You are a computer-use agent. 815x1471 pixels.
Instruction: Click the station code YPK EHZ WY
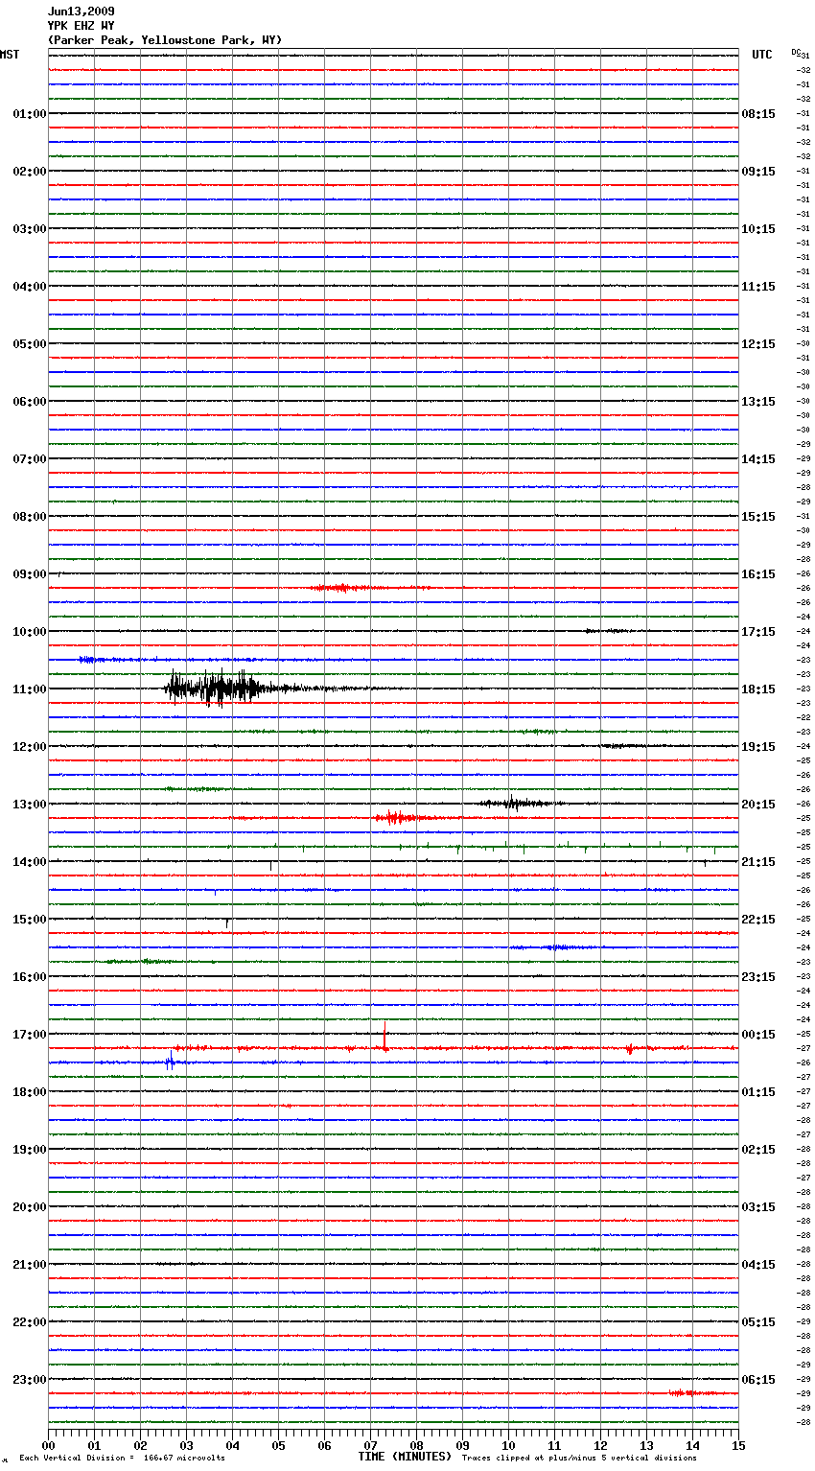81,26
